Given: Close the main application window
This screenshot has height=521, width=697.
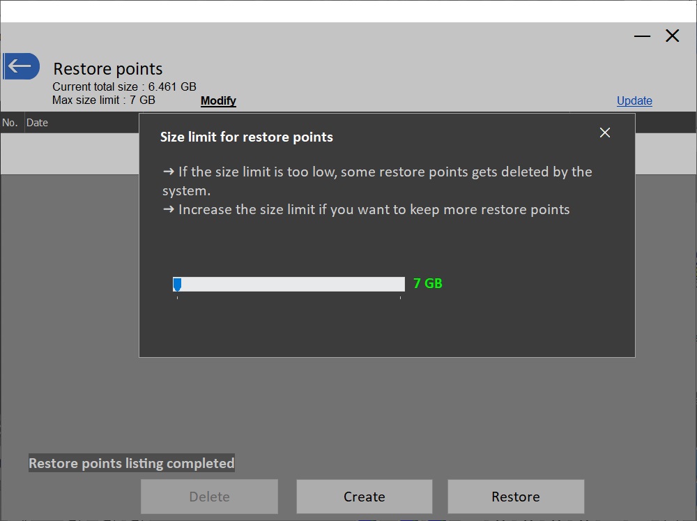Looking at the screenshot, I should [672, 36].
